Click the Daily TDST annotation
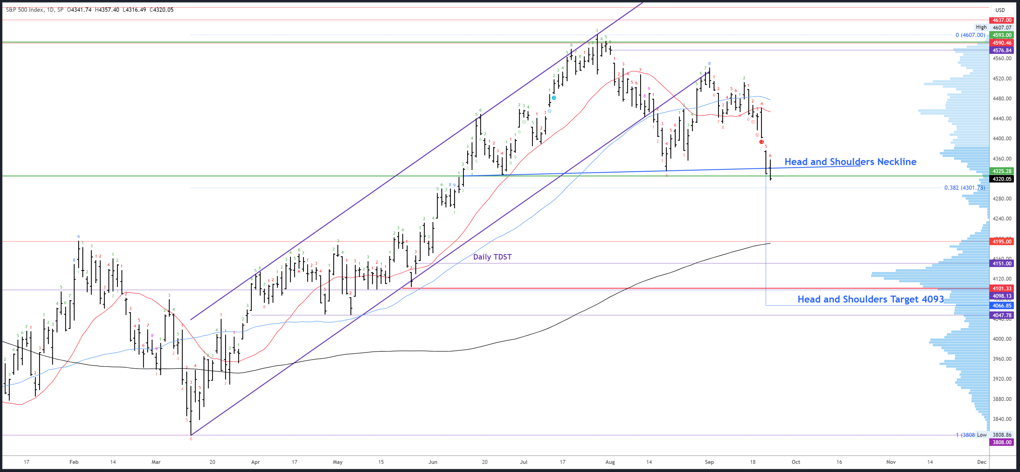Image resolution: width=1020 pixels, height=472 pixels. coord(492,257)
